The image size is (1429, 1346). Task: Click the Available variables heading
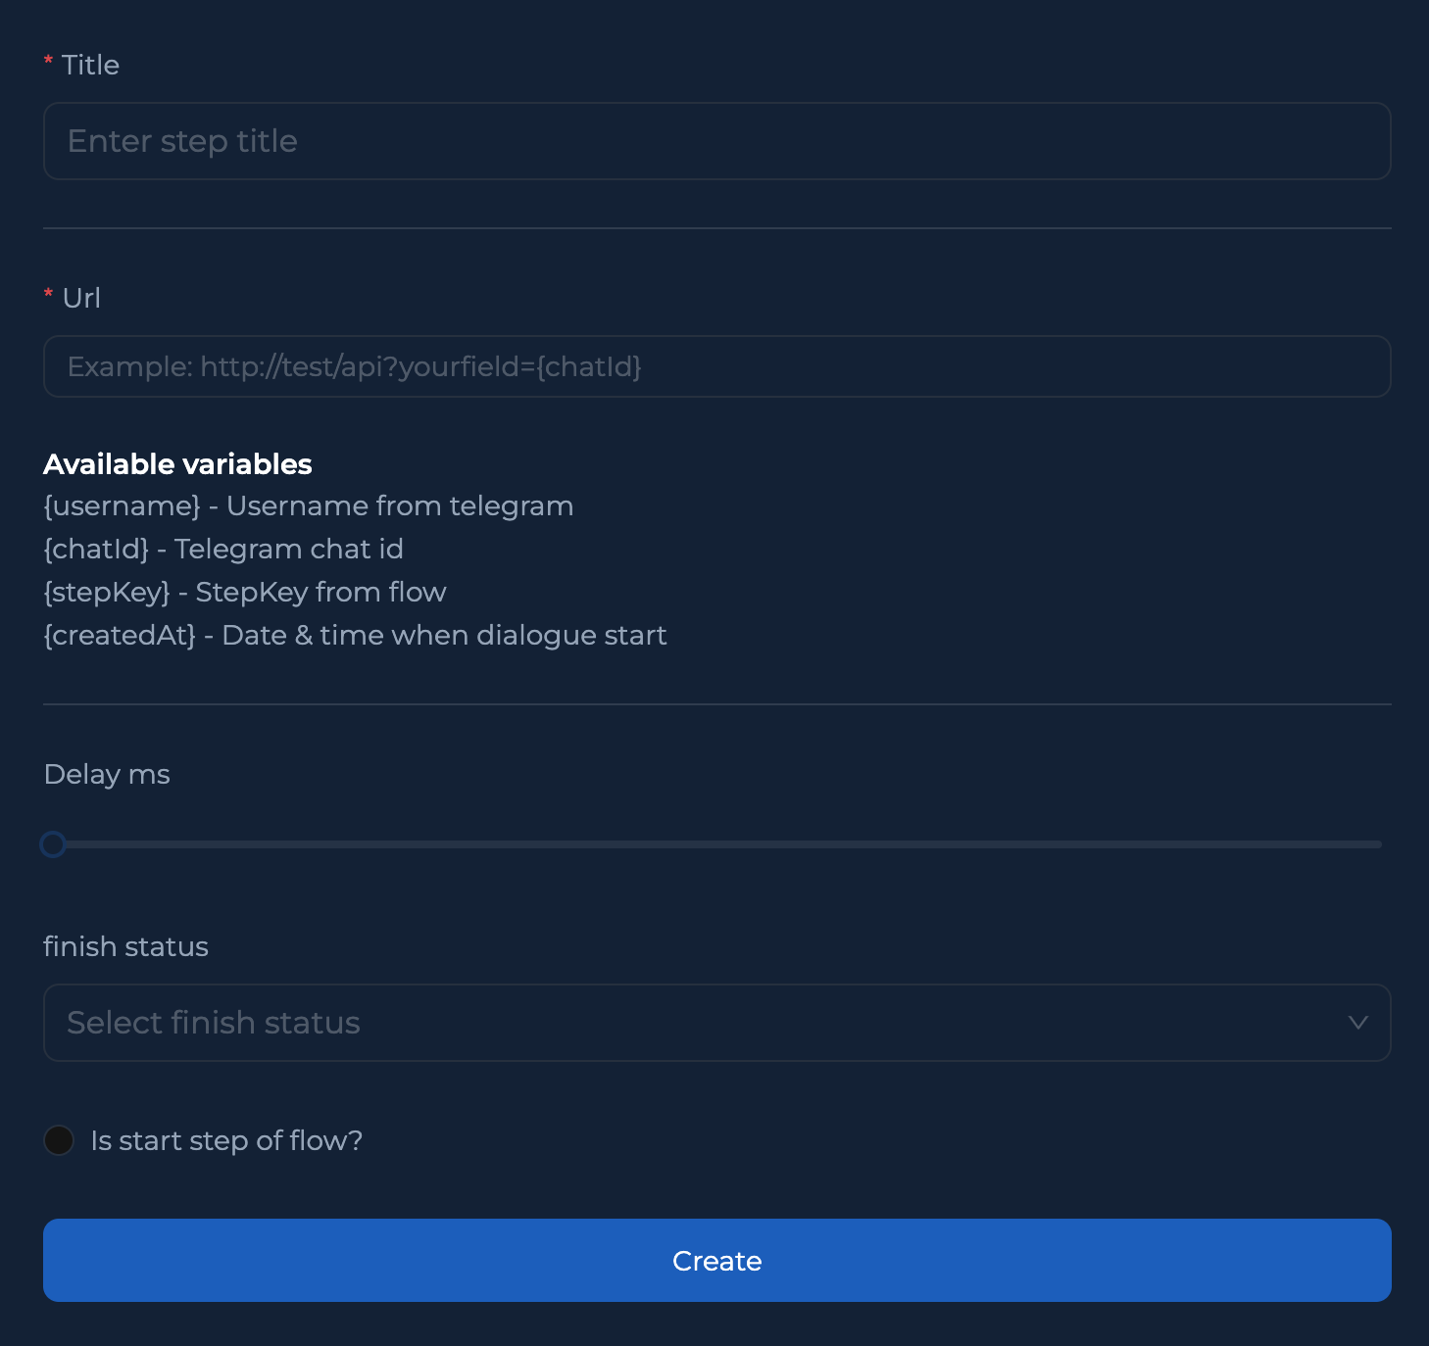click(x=177, y=464)
